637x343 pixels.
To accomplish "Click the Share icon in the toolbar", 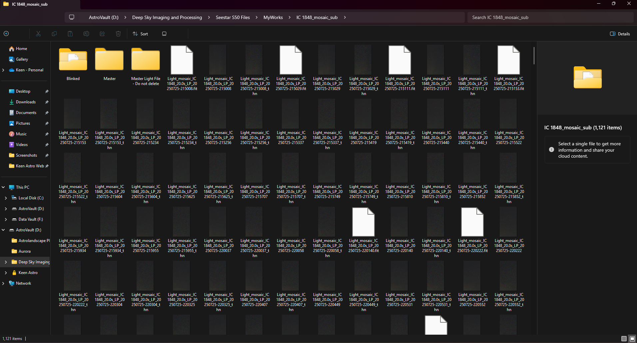I will click(x=102, y=34).
